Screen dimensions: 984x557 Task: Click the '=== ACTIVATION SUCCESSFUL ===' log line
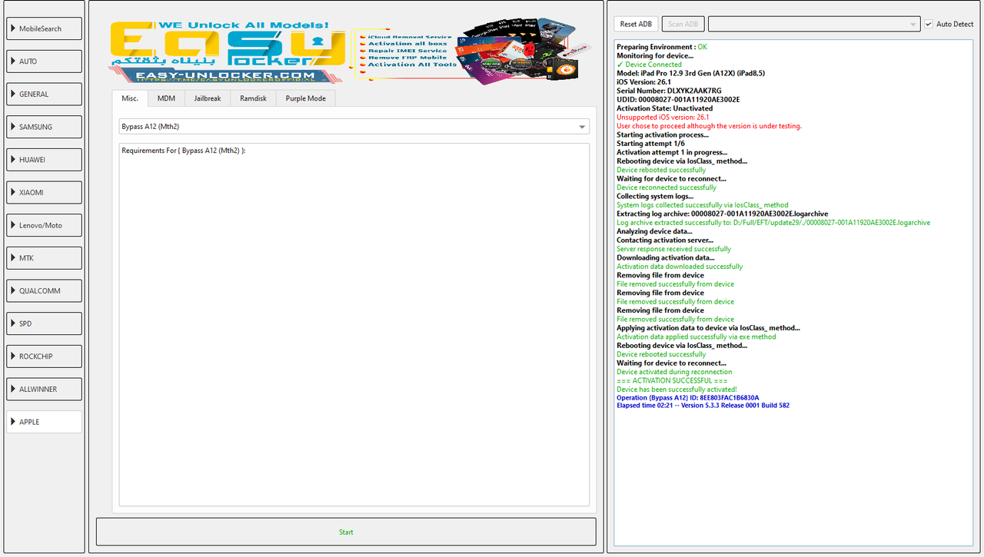(x=672, y=380)
